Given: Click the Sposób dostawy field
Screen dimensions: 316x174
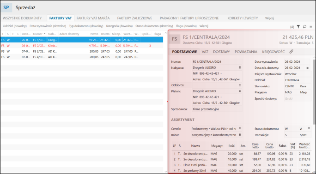Looking at the screenshot, I should [x=298, y=98].
